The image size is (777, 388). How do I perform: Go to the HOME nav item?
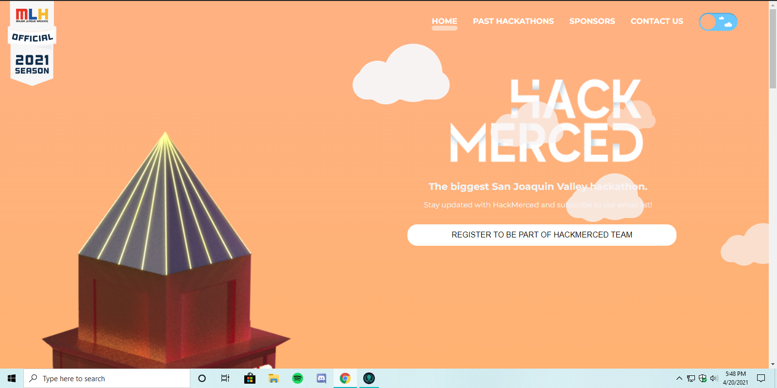[444, 21]
